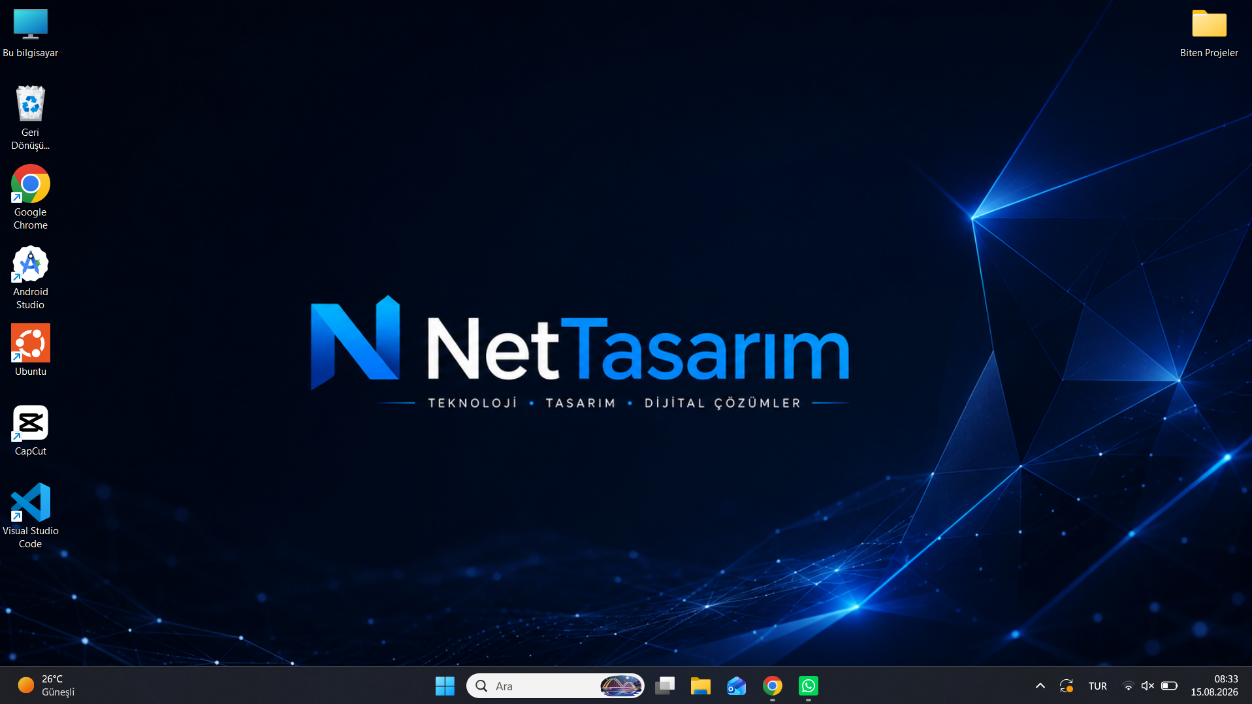Select the CapCut desktop shortcut

[30, 430]
